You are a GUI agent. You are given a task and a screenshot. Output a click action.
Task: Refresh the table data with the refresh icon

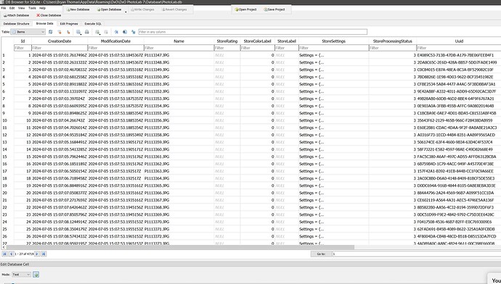51,32
